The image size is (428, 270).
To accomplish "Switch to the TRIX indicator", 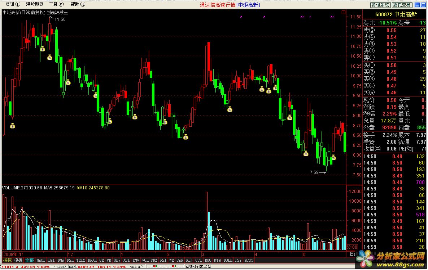I will (80, 261).
